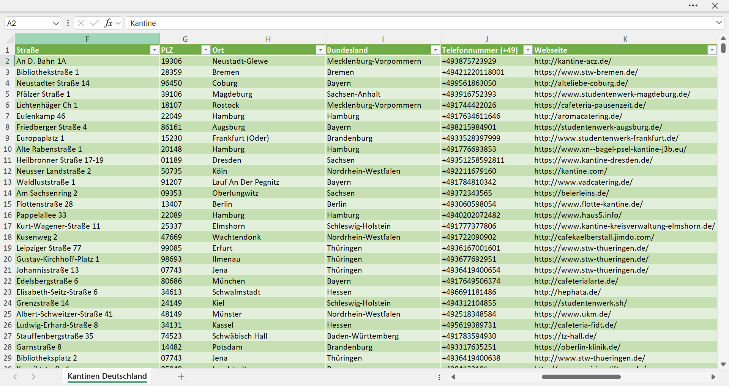Open link http://kantine-acz.de/
Screen dimensions: 729x386
[x=573, y=61]
